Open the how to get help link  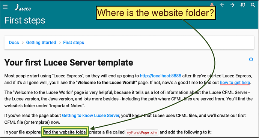[x=235, y=83]
